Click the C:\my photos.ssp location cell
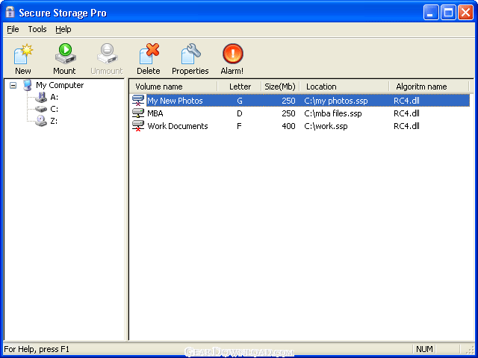Screen dimensions: 478x358 click(336, 101)
